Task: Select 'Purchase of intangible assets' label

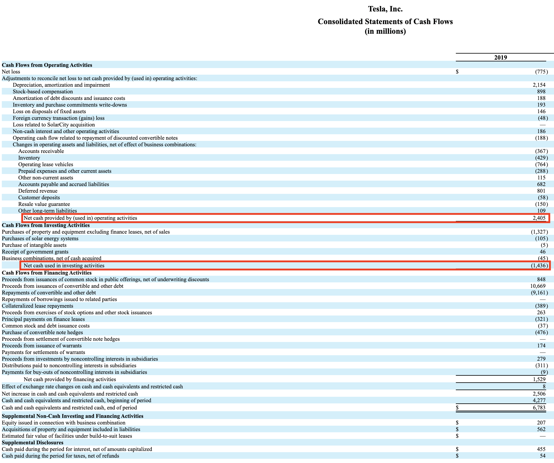Action: click(x=34, y=245)
